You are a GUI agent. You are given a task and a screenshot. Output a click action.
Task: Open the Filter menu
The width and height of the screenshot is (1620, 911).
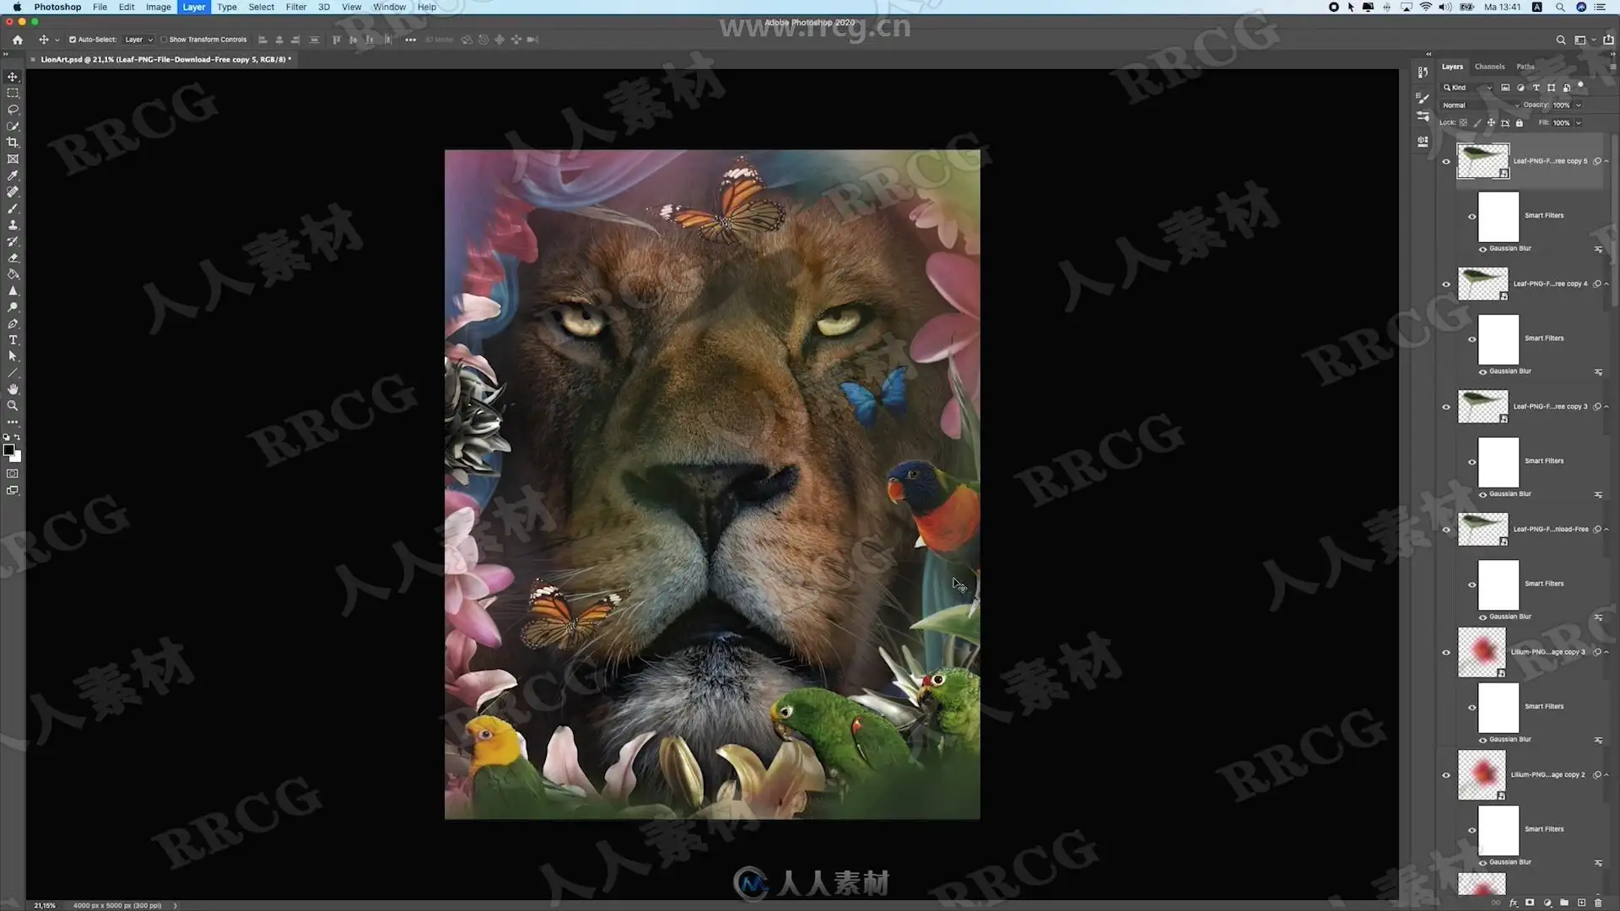(295, 7)
